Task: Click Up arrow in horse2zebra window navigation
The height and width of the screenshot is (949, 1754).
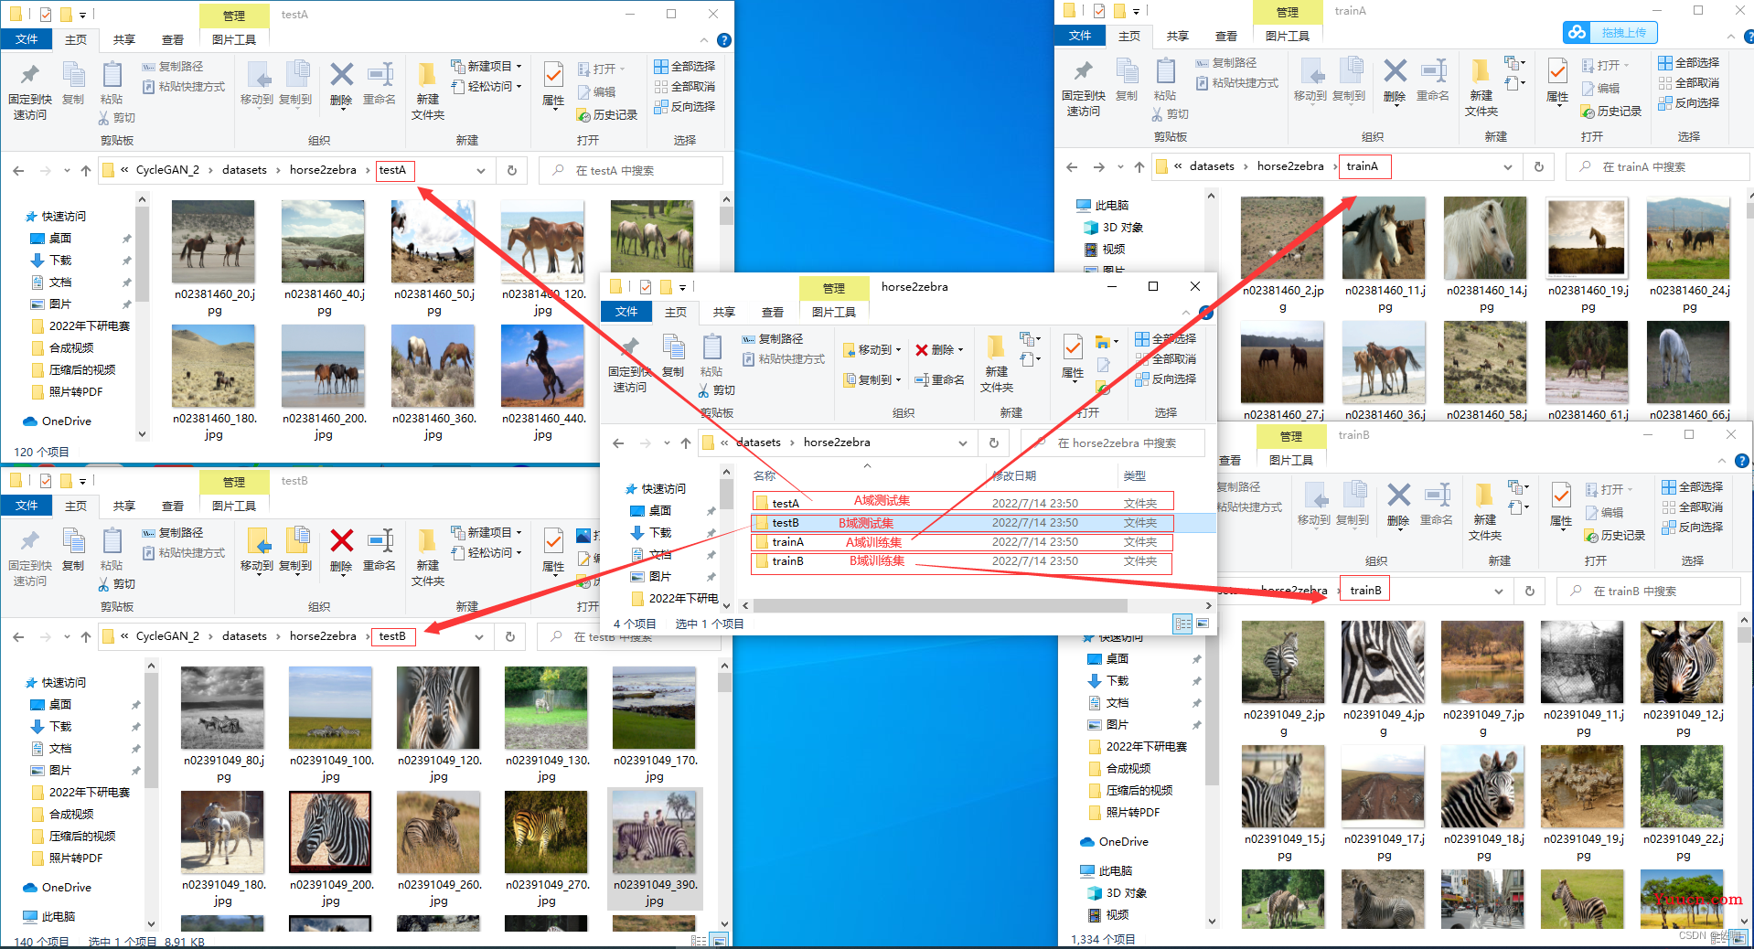Action: (x=686, y=443)
